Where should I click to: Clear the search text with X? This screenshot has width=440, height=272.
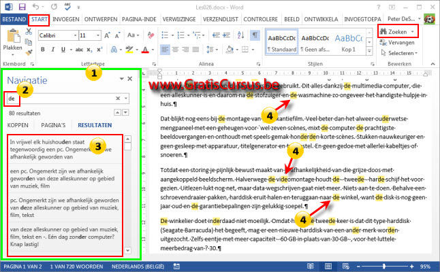pyautogui.click(x=118, y=99)
